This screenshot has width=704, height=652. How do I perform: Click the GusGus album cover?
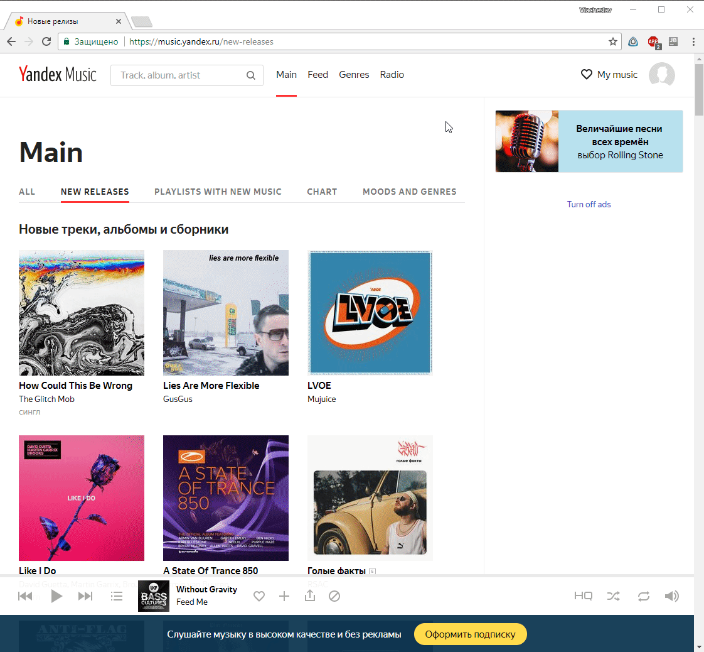click(x=226, y=313)
